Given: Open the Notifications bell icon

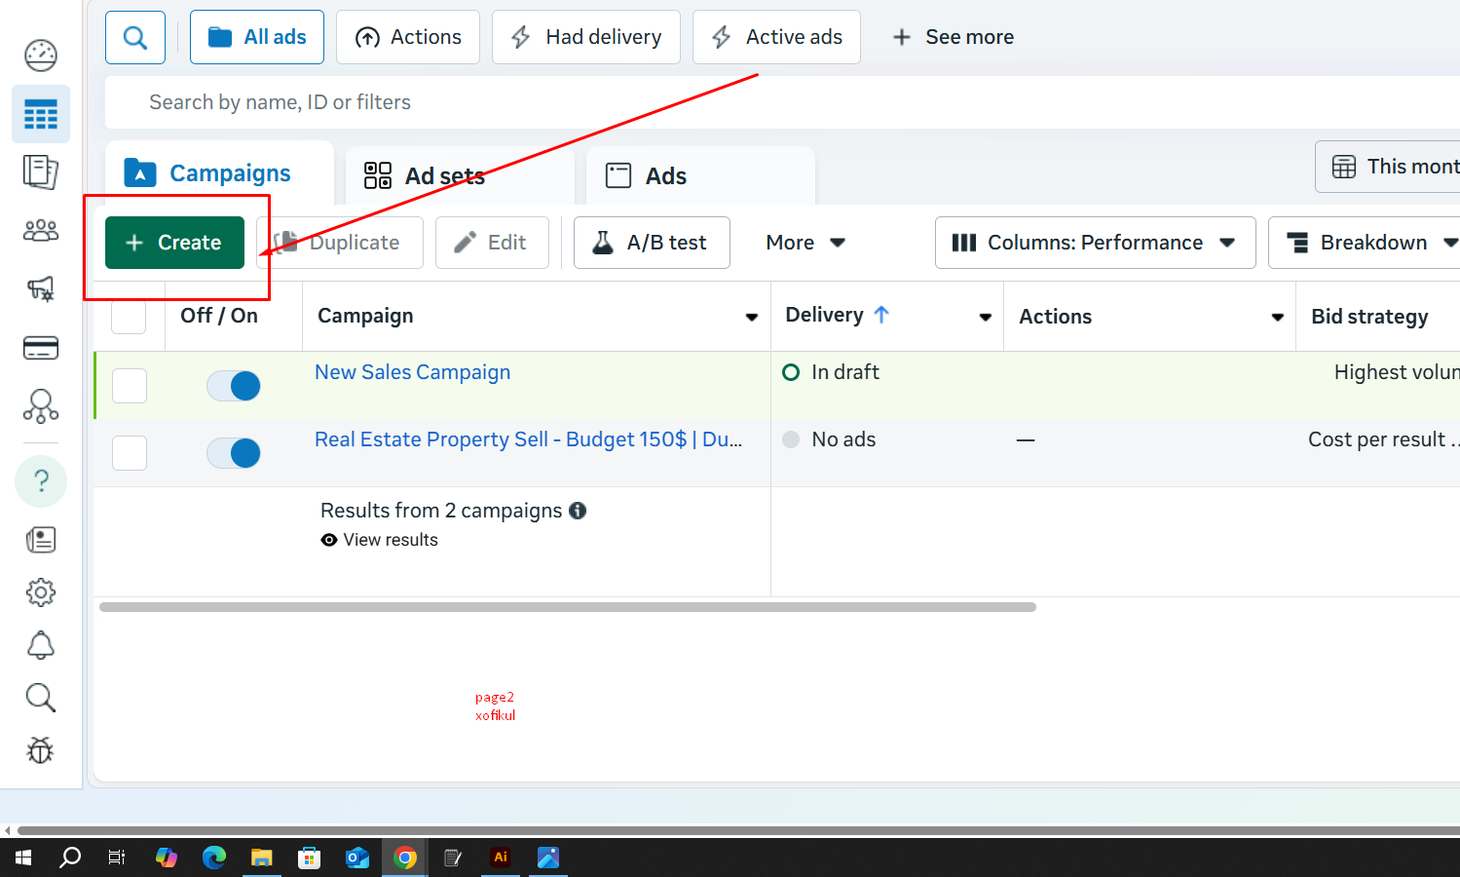Looking at the screenshot, I should pyautogui.click(x=41, y=645).
